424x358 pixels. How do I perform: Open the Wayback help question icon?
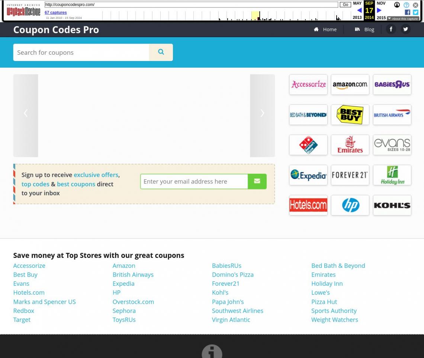point(406,5)
